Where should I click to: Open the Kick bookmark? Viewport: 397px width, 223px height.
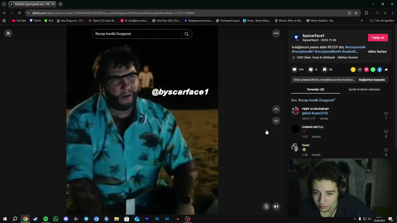[49, 21]
